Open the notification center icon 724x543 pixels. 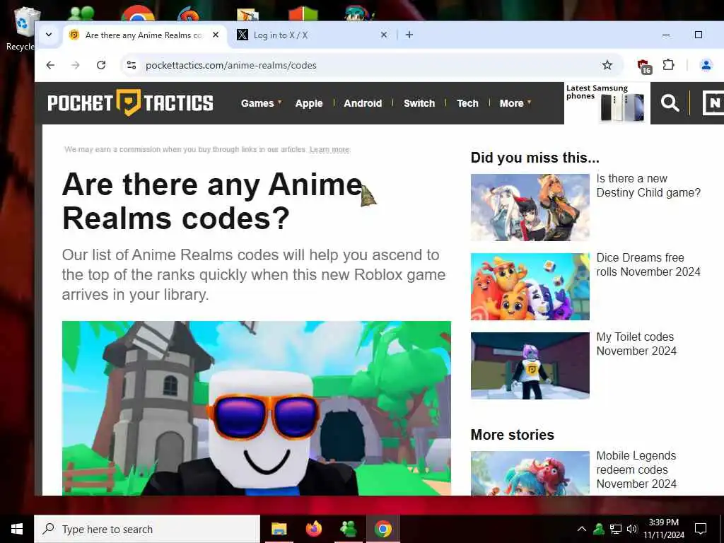701,529
